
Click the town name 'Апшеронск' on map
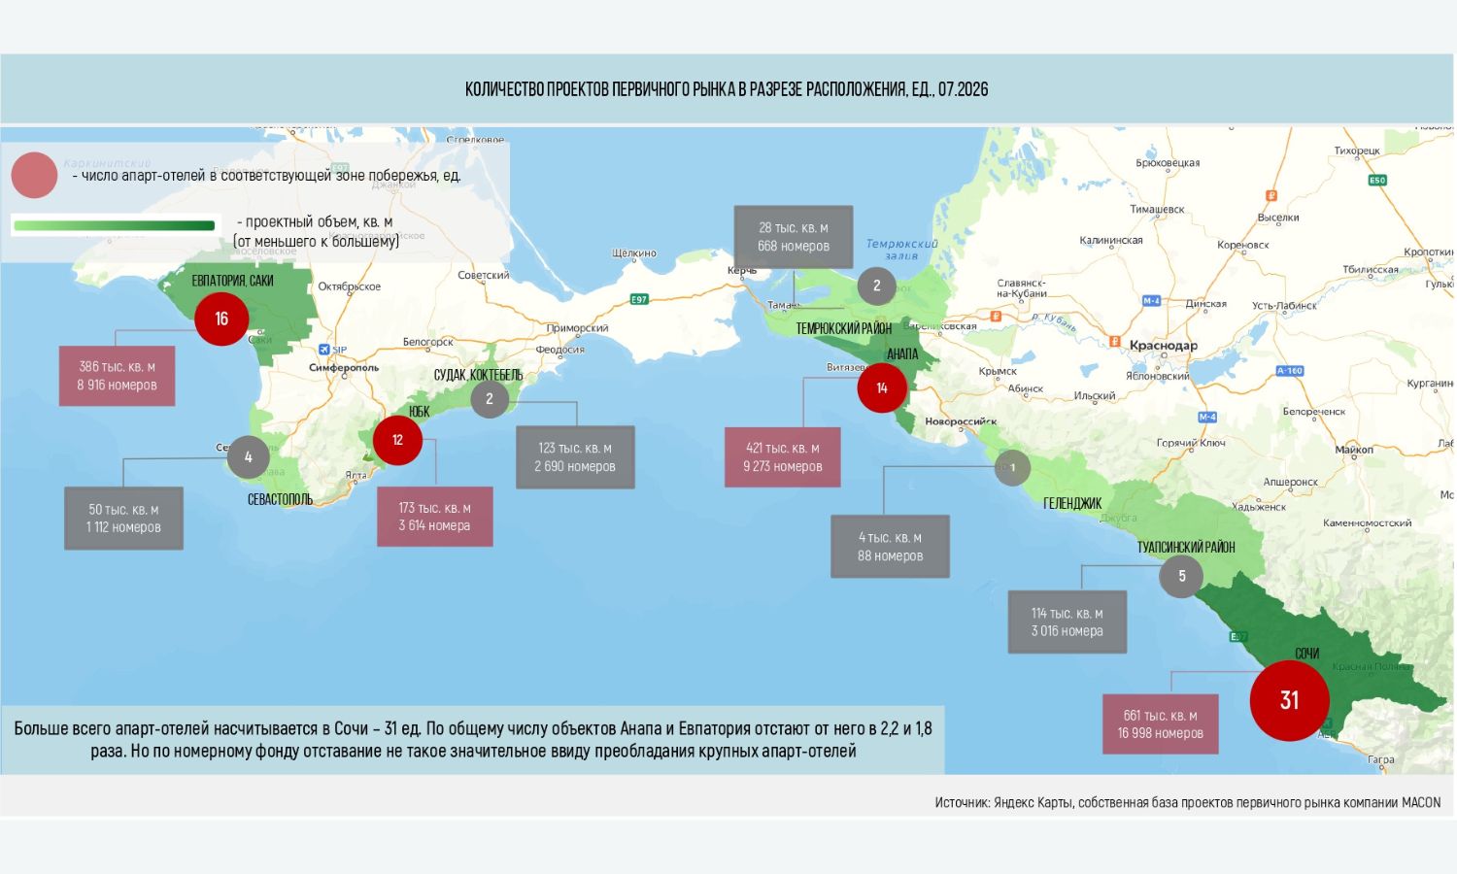(1290, 482)
